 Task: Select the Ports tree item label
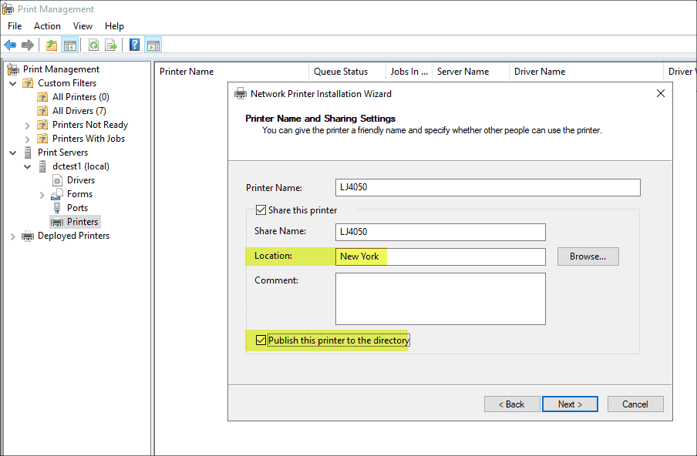[77, 208]
